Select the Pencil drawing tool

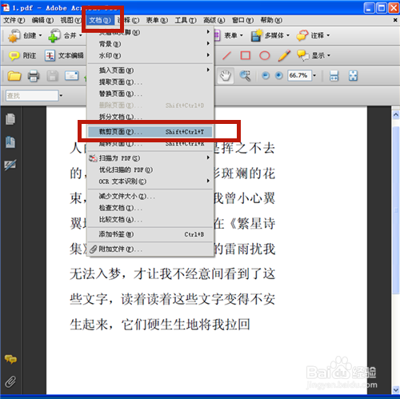coord(284,55)
